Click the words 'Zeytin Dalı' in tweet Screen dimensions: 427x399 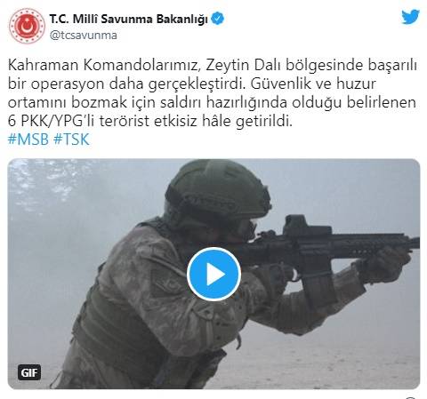(243, 66)
